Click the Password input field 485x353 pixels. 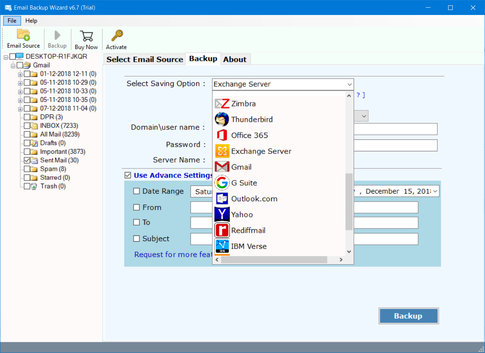pos(396,145)
